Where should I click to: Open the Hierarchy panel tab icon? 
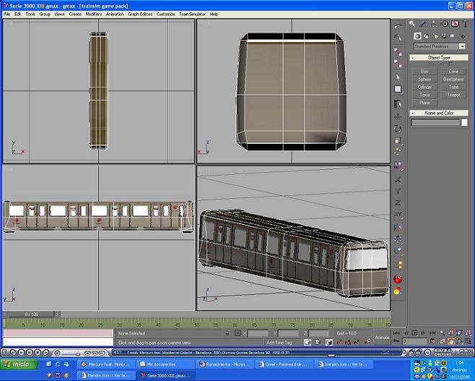(x=433, y=25)
